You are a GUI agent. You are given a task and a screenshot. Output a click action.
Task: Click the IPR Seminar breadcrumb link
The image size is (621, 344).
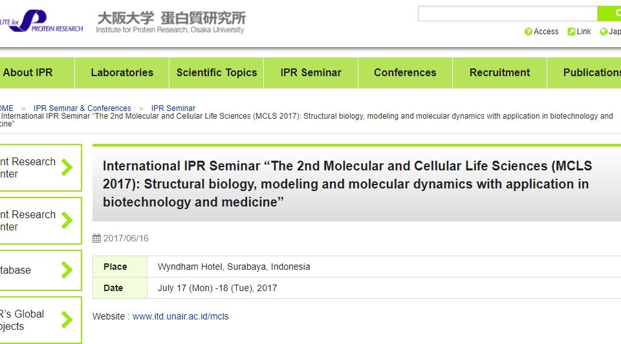coord(173,108)
